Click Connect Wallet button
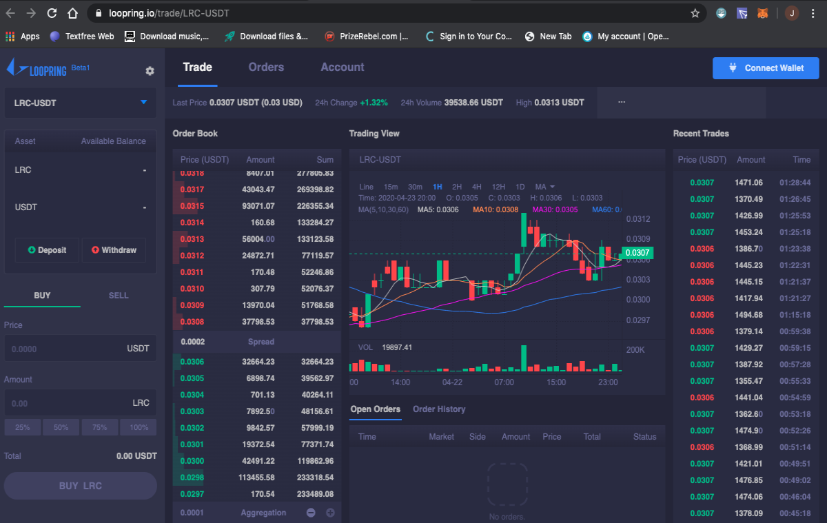 click(x=766, y=68)
